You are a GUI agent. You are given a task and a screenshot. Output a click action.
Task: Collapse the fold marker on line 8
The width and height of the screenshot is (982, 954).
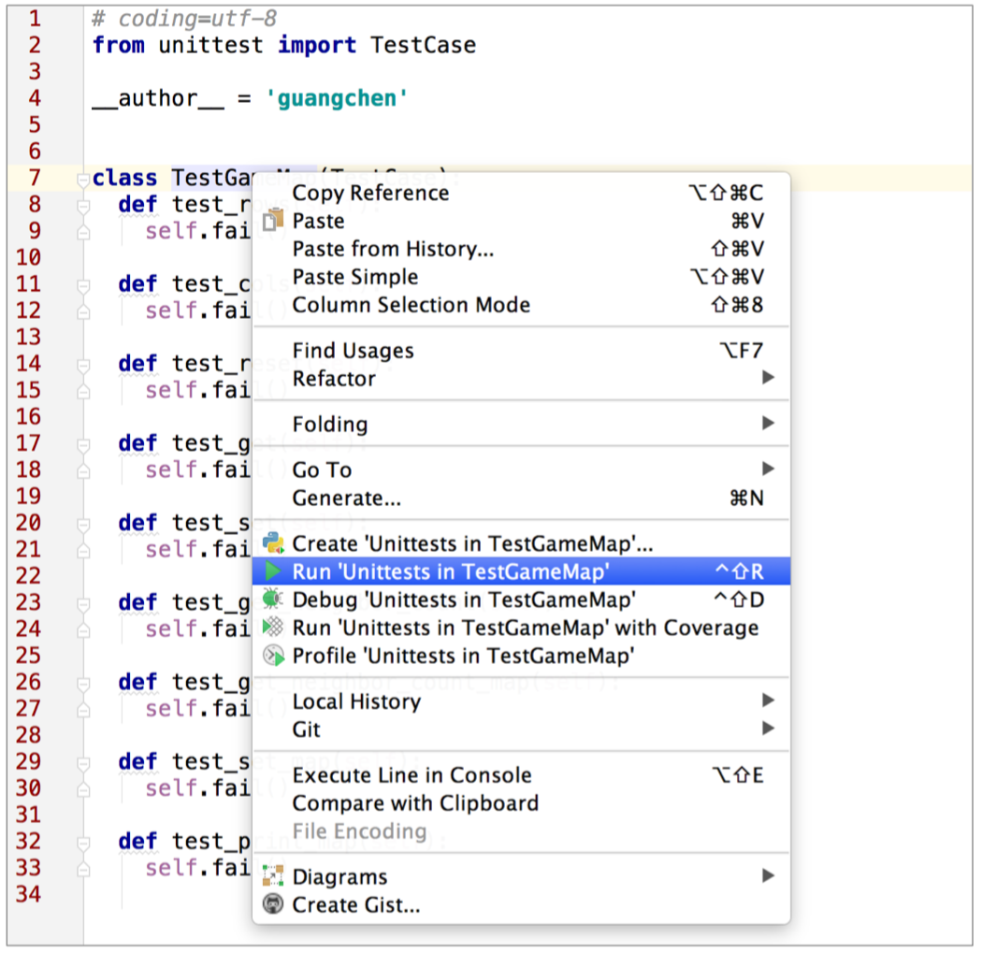point(82,206)
